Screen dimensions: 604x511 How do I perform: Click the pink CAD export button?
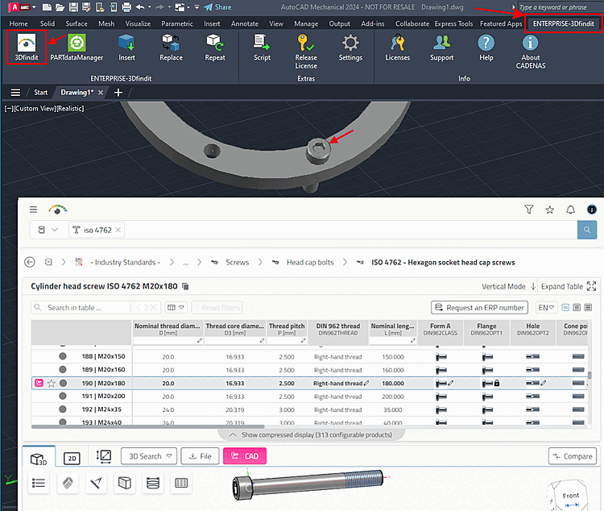click(x=245, y=456)
